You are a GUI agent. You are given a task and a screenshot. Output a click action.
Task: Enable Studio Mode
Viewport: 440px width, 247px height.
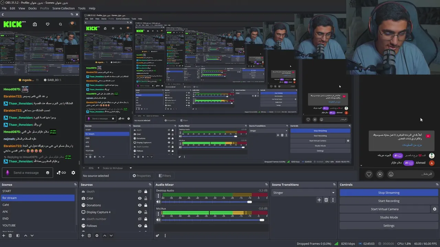click(389, 217)
